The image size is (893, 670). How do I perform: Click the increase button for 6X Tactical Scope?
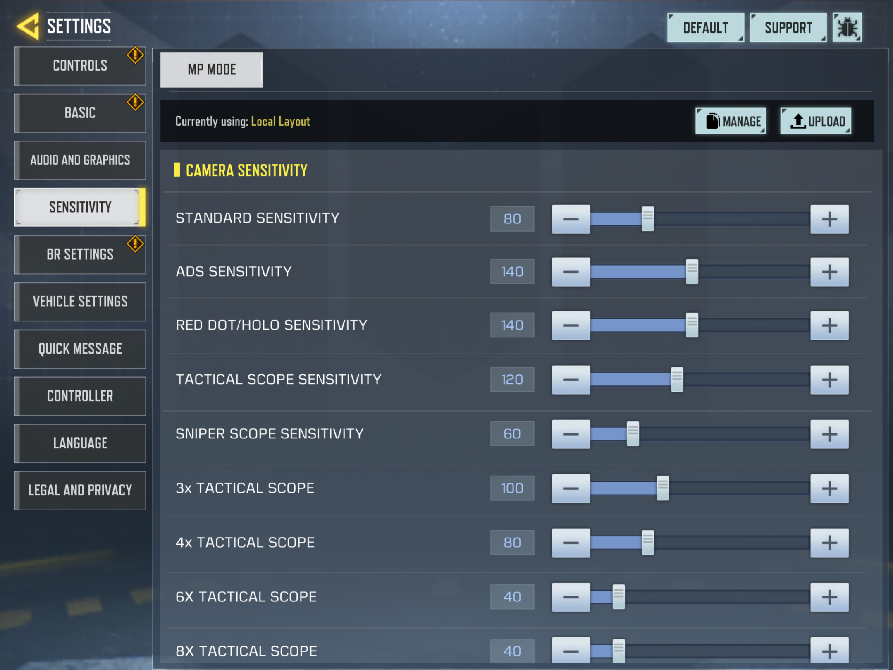[x=830, y=596]
